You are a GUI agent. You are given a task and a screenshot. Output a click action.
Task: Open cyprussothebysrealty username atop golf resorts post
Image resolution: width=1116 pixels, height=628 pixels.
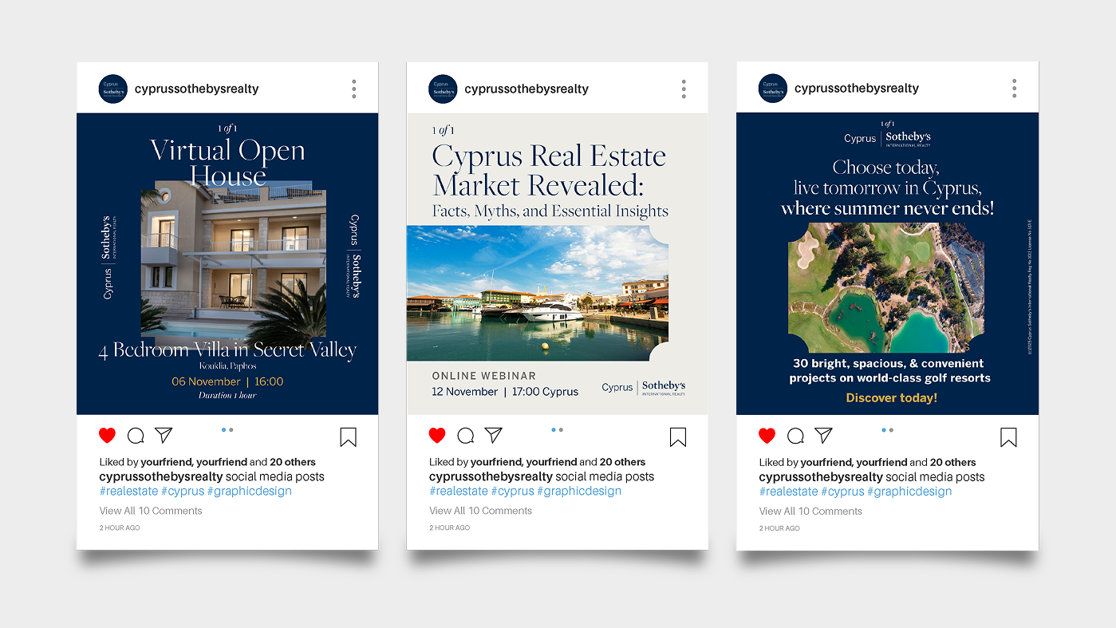(x=857, y=89)
